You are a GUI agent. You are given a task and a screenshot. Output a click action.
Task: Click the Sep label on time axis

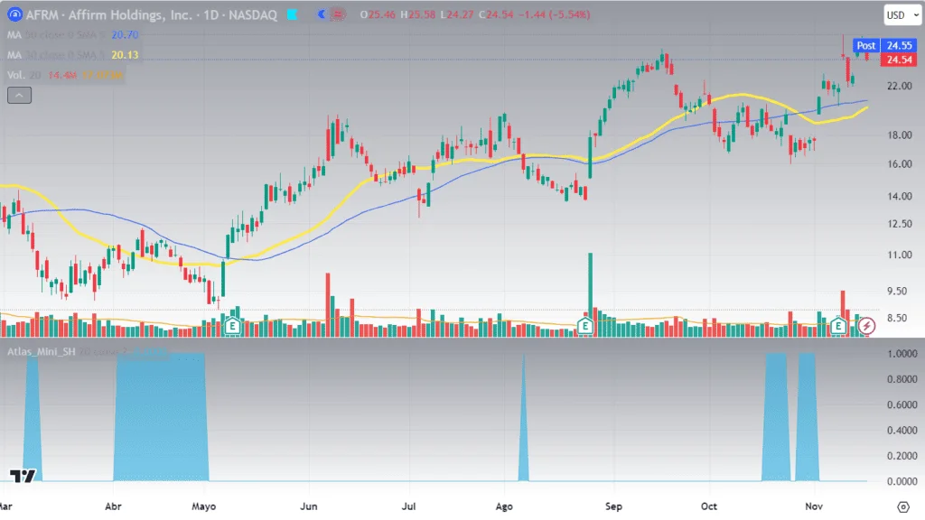pos(613,506)
